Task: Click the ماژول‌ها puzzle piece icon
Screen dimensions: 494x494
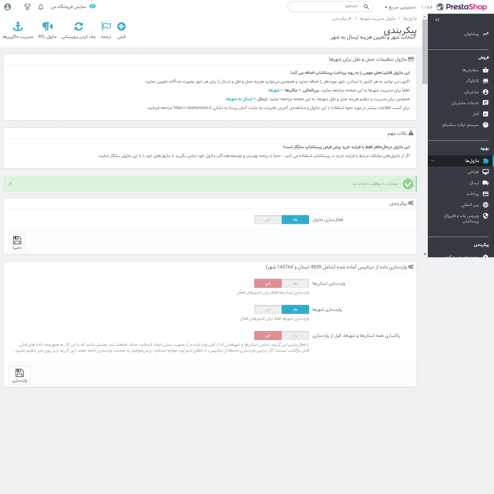Action: click(486, 161)
